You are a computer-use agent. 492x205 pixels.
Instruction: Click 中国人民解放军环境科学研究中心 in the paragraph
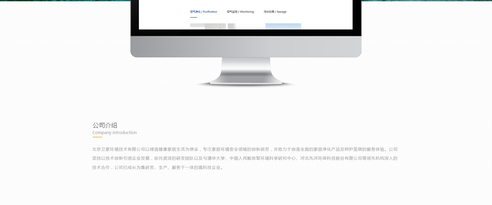(x=262, y=158)
